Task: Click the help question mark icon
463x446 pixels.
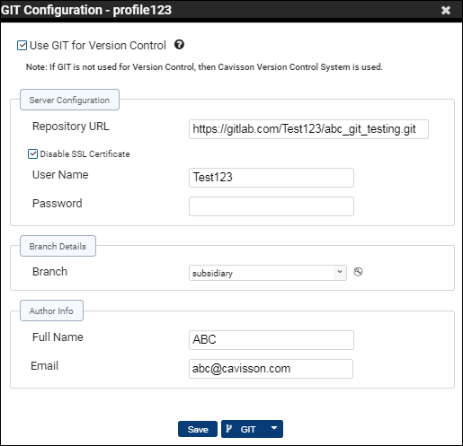Action: (x=179, y=45)
